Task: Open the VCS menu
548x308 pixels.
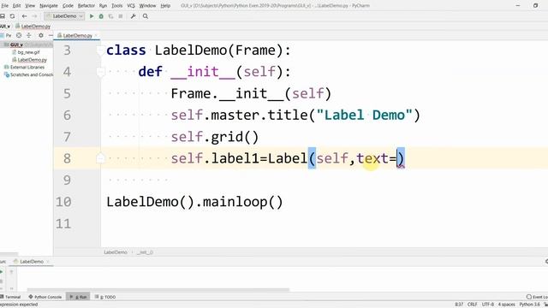Action: point(131,6)
